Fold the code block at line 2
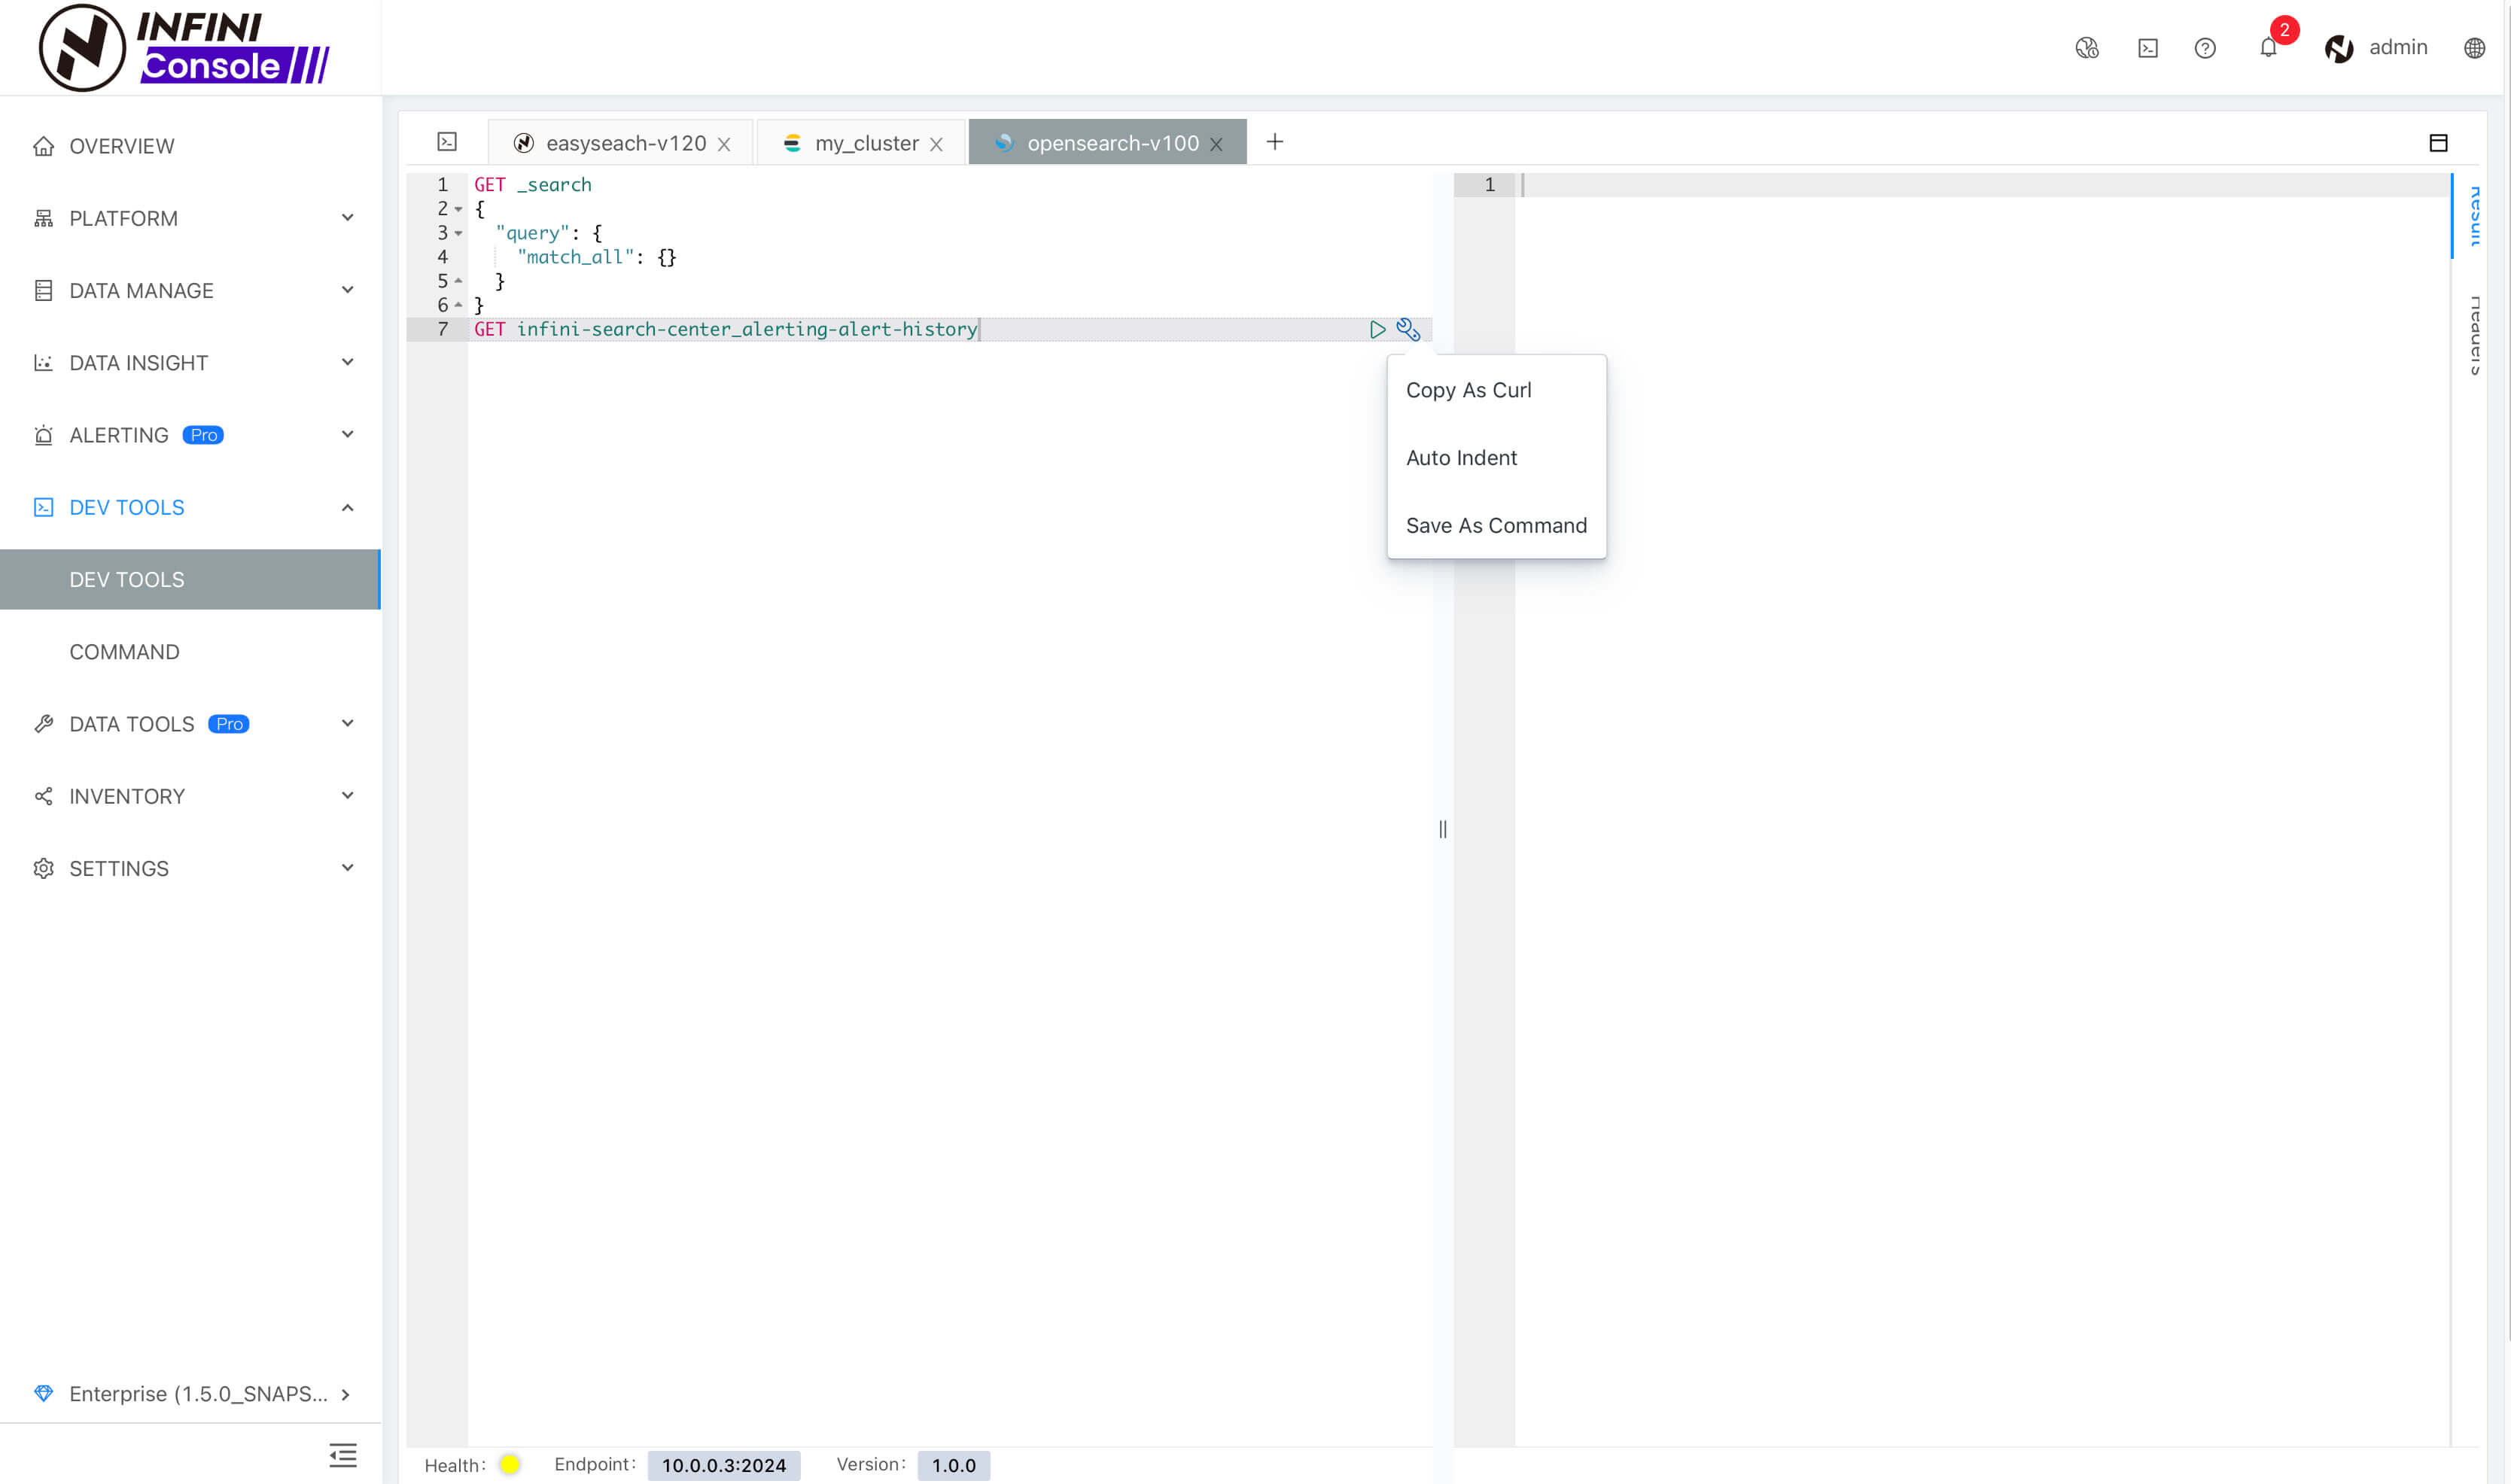Screen dimensions: 2511x1484 coord(458,209)
